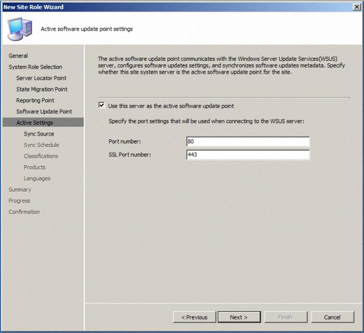This screenshot has width=364, height=333.
Task: Jump to Languages step
Action: click(x=37, y=178)
